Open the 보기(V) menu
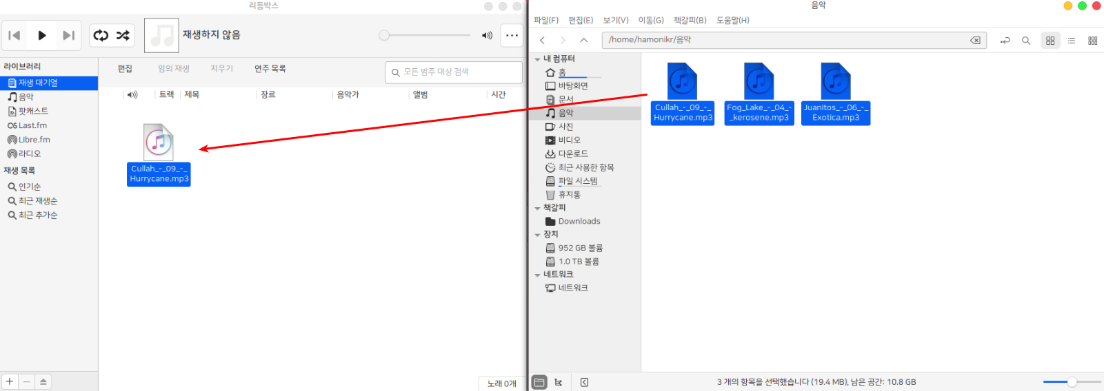This screenshot has height=391, width=1104. [x=615, y=20]
